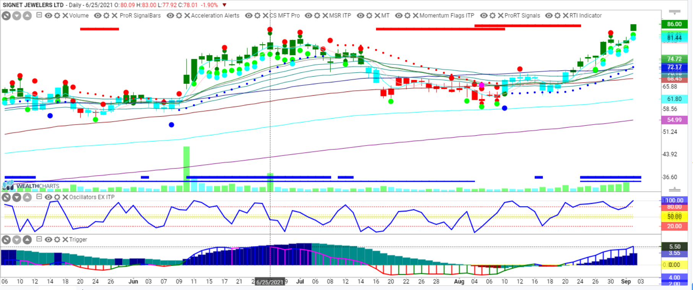
Task: Remove RTI Indicator with its X
Action: point(566,16)
